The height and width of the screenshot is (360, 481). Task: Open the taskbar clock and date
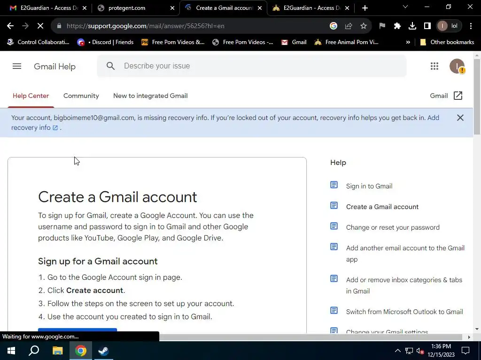click(441, 351)
